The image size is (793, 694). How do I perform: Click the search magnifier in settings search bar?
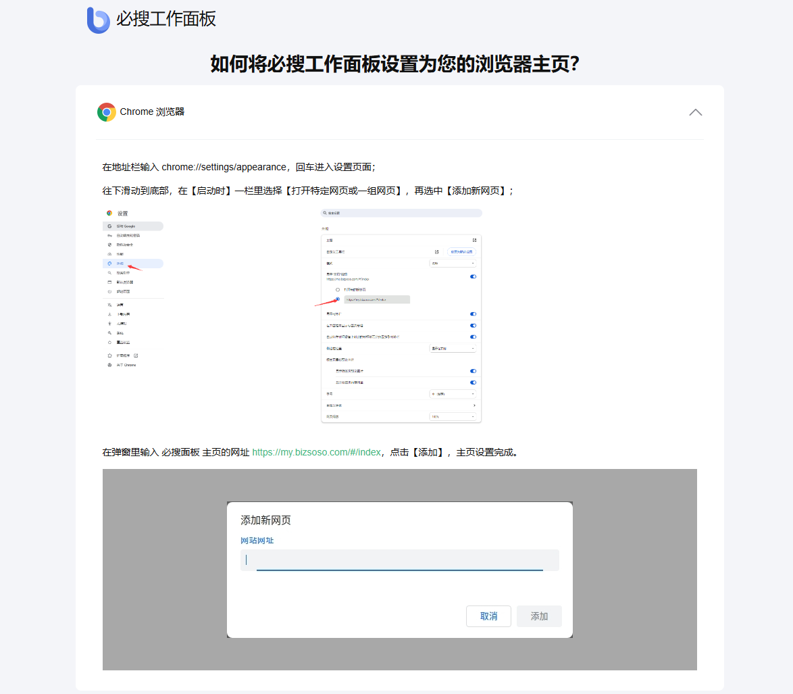325,213
